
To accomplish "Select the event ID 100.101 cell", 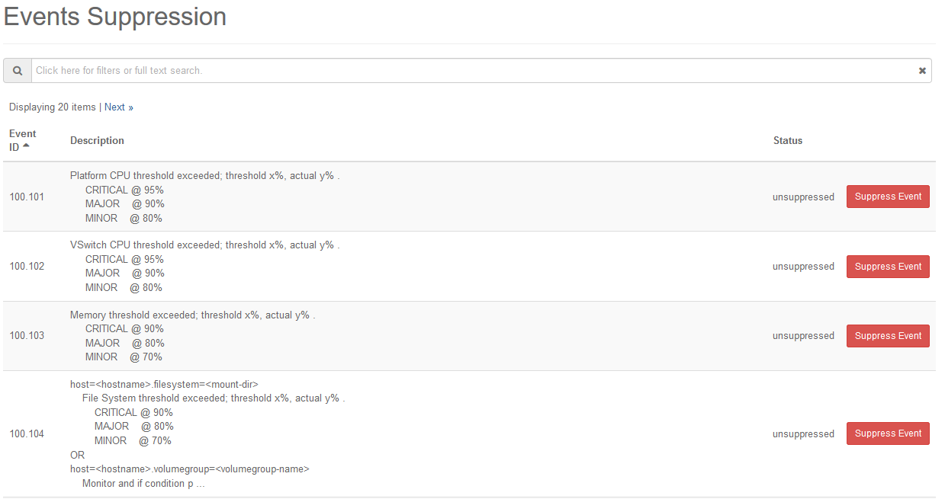I will 27,197.
